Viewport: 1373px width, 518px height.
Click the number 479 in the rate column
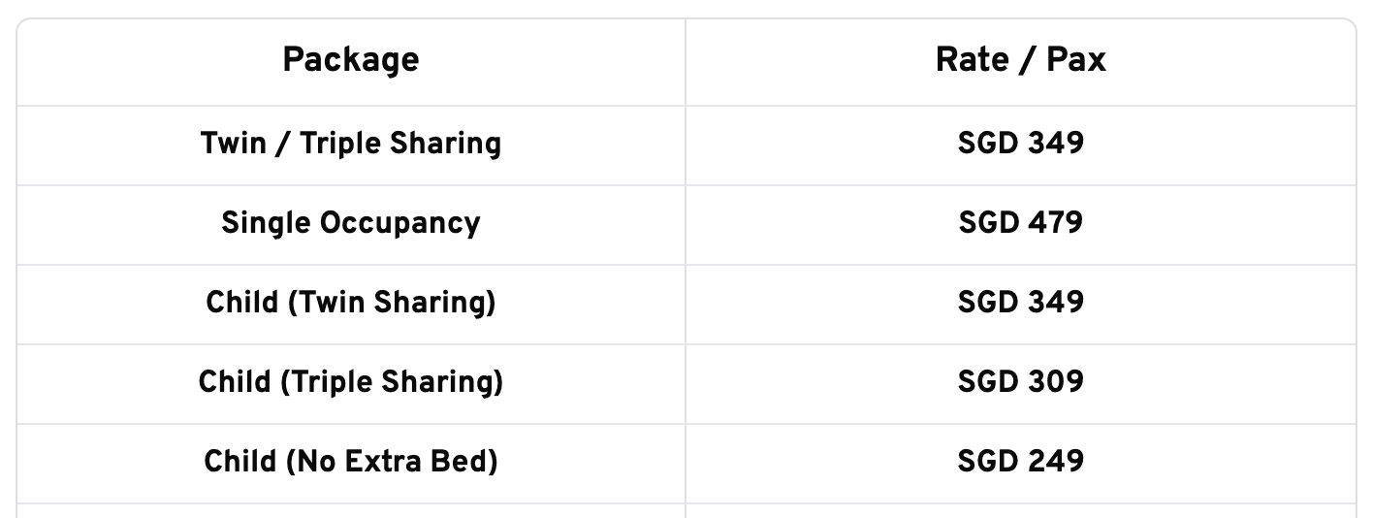click(x=1053, y=224)
